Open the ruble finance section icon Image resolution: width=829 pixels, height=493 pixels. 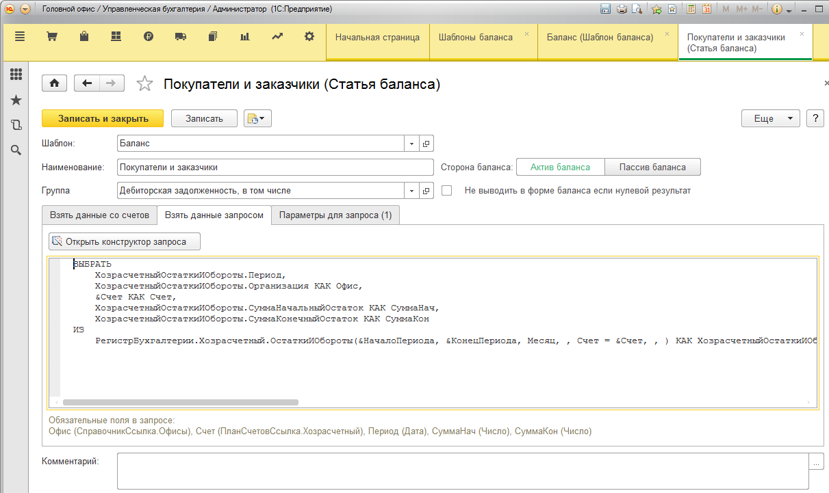pos(149,37)
